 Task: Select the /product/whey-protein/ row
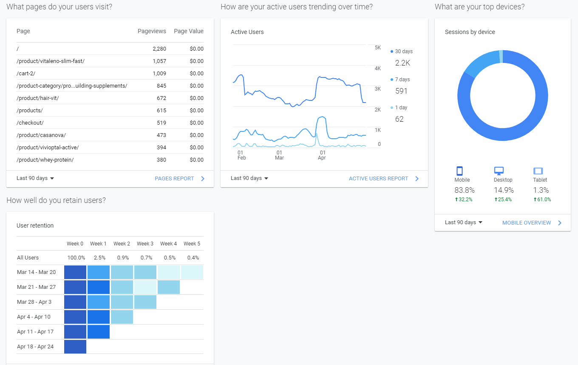110,160
